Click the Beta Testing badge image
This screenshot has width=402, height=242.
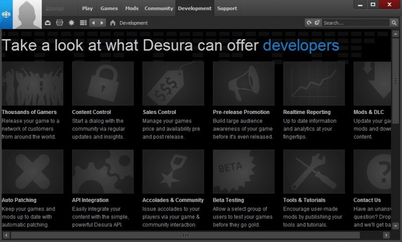click(x=244, y=172)
